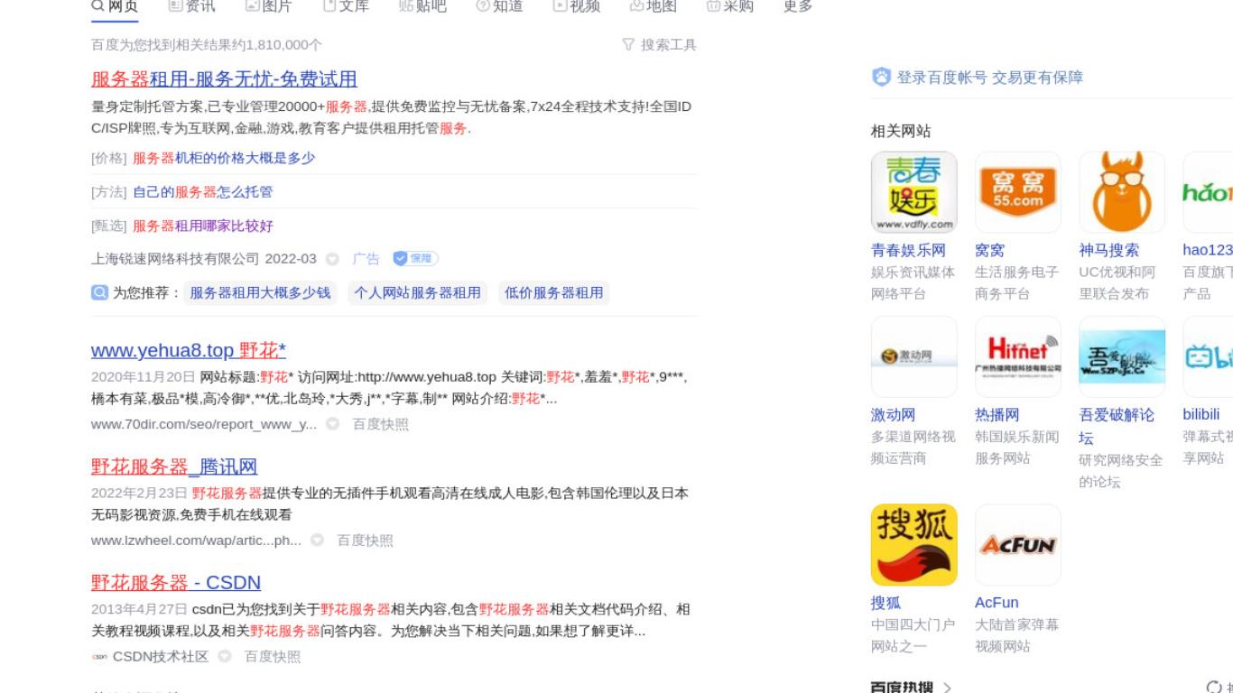Open the AcFun logo icon
The height and width of the screenshot is (693, 1233).
(1017, 545)
